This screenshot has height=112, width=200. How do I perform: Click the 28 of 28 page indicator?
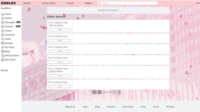[107, 92]
